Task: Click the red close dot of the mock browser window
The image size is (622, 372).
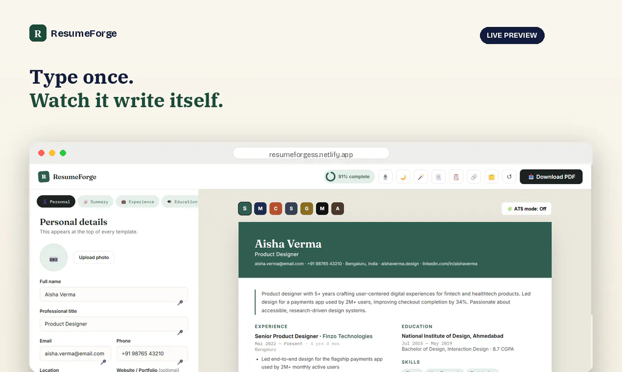Action: click(x=42, y=153)
